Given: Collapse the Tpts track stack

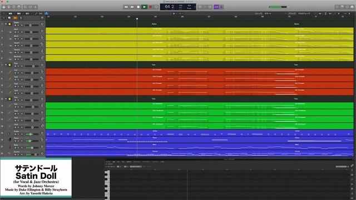Looking at the screenshot, I should point(6,65).
